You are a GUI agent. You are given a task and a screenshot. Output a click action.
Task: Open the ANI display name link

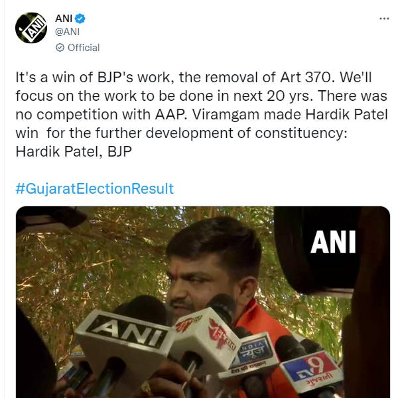click(64, 19)
